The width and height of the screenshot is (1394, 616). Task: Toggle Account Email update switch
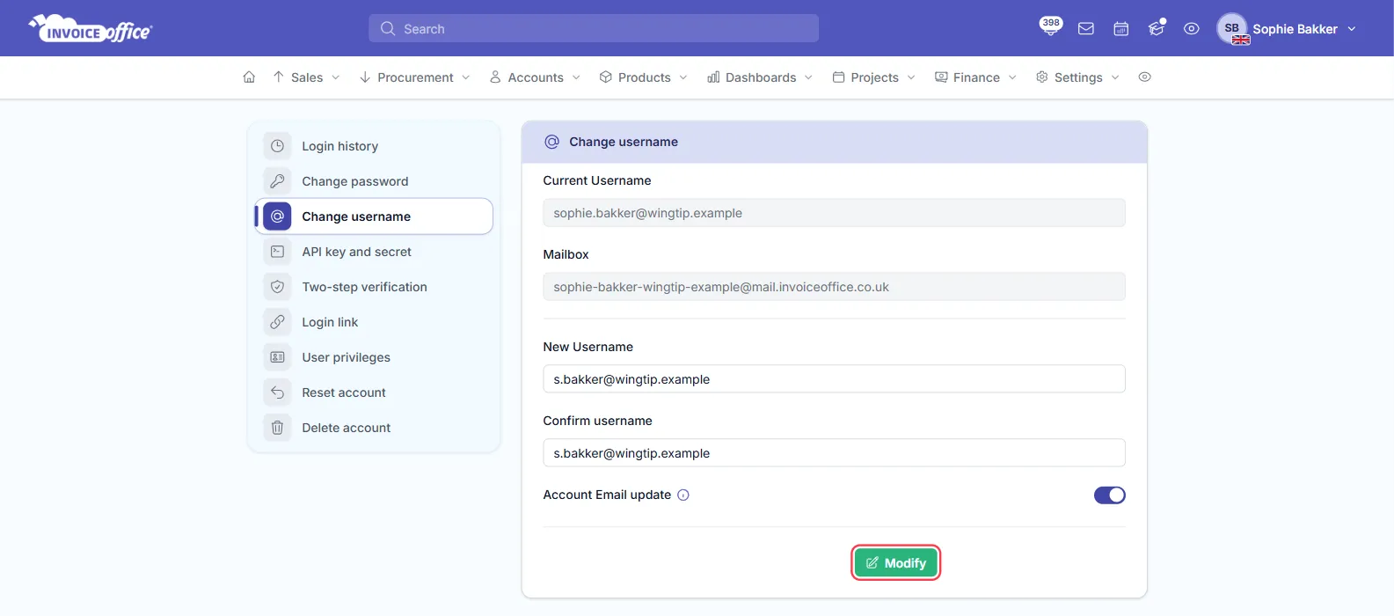pyautogui.click(x=1109, y=495)
